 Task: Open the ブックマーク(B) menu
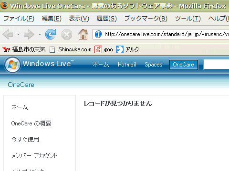146,19
